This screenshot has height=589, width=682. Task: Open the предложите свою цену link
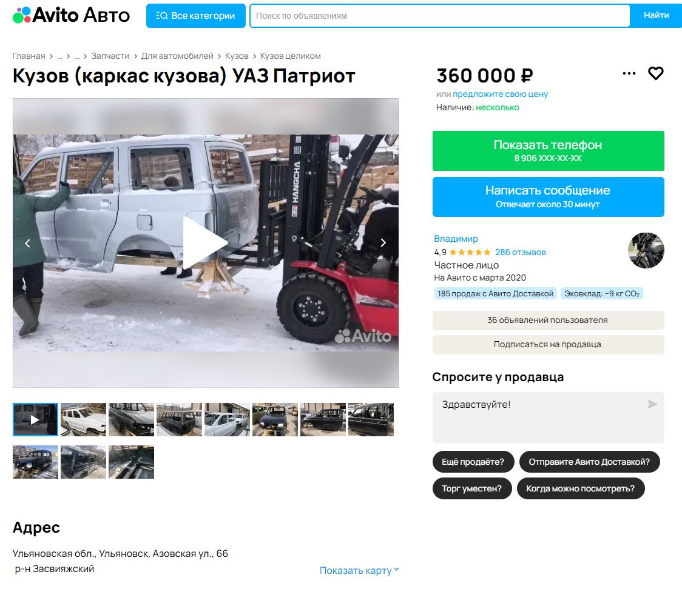click(500, 94)
